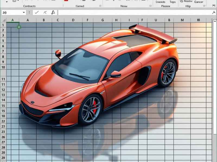Viewport: 217px width, 162px height.
Task: Select the orange sports car image
Action: pyautogui.click(x=103, y=78)
